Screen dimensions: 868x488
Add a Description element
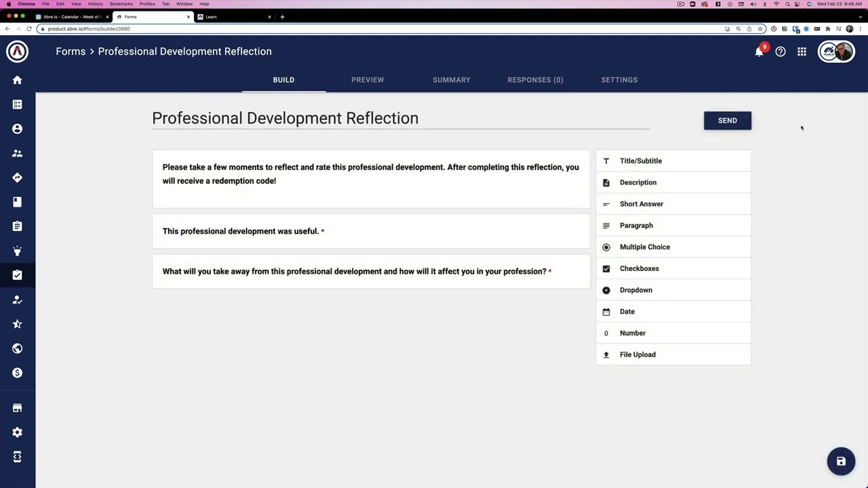tap(673, 182)
